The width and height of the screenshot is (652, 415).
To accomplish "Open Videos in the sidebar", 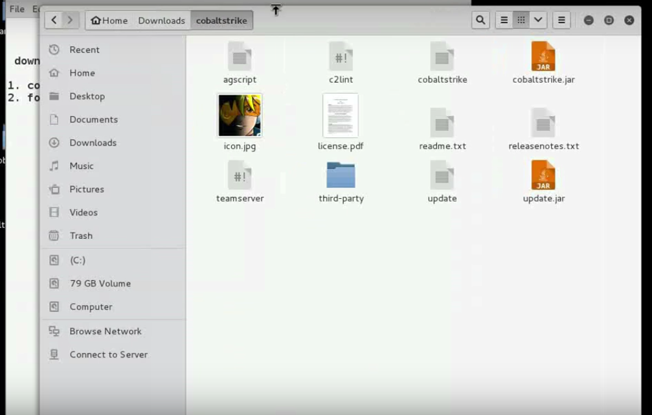I will click(113, 213).
